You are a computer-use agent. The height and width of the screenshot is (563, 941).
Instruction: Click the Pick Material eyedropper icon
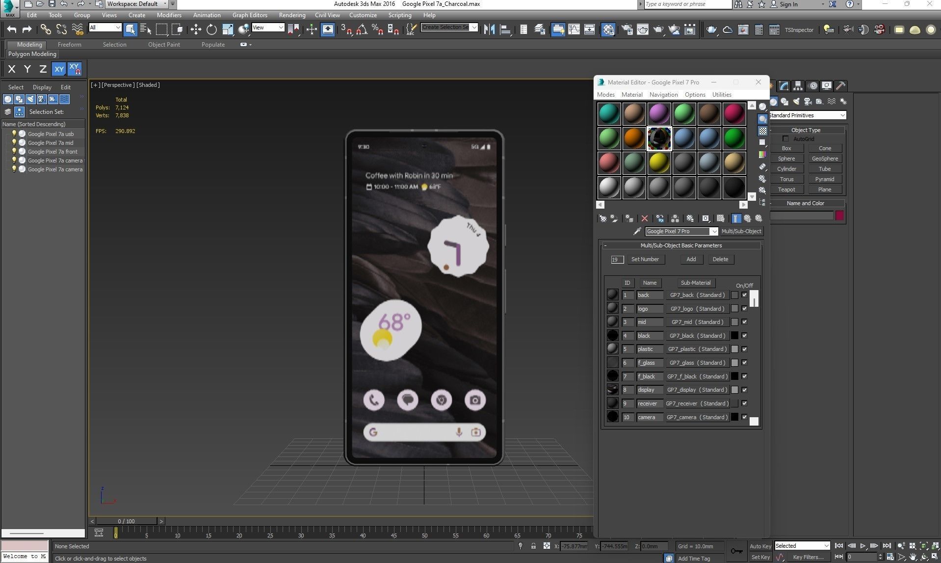(637, 231)
